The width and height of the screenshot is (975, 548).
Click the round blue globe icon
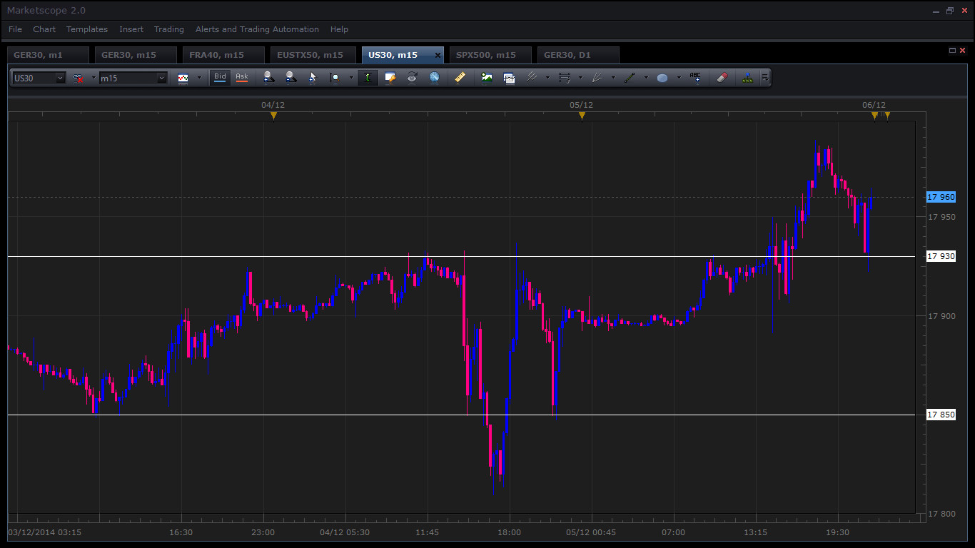click(434, 78)
